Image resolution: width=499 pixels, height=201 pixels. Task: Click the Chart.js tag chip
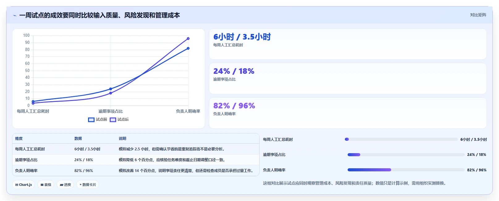[23, 185]
